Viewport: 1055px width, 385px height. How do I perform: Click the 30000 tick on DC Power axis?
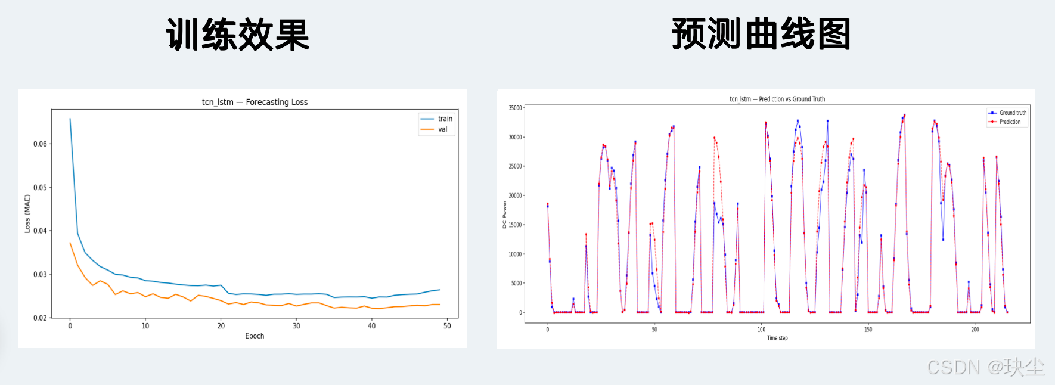click(515, 137)
